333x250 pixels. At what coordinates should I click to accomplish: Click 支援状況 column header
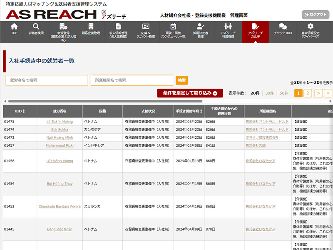click(x=148, y=111)
